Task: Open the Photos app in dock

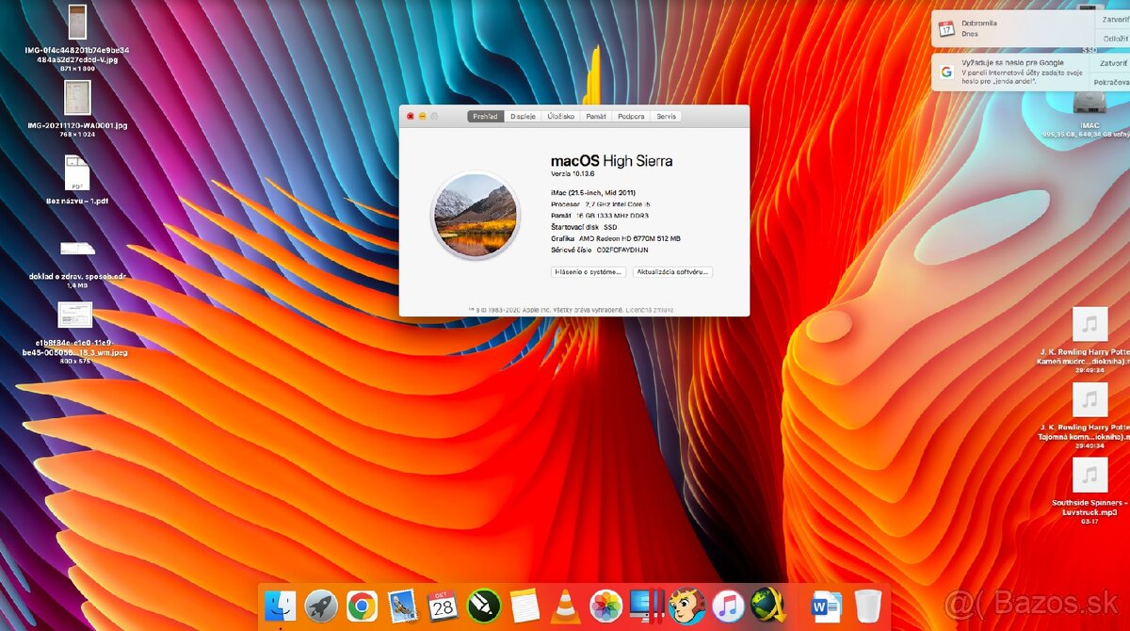Action: (605, 606)
